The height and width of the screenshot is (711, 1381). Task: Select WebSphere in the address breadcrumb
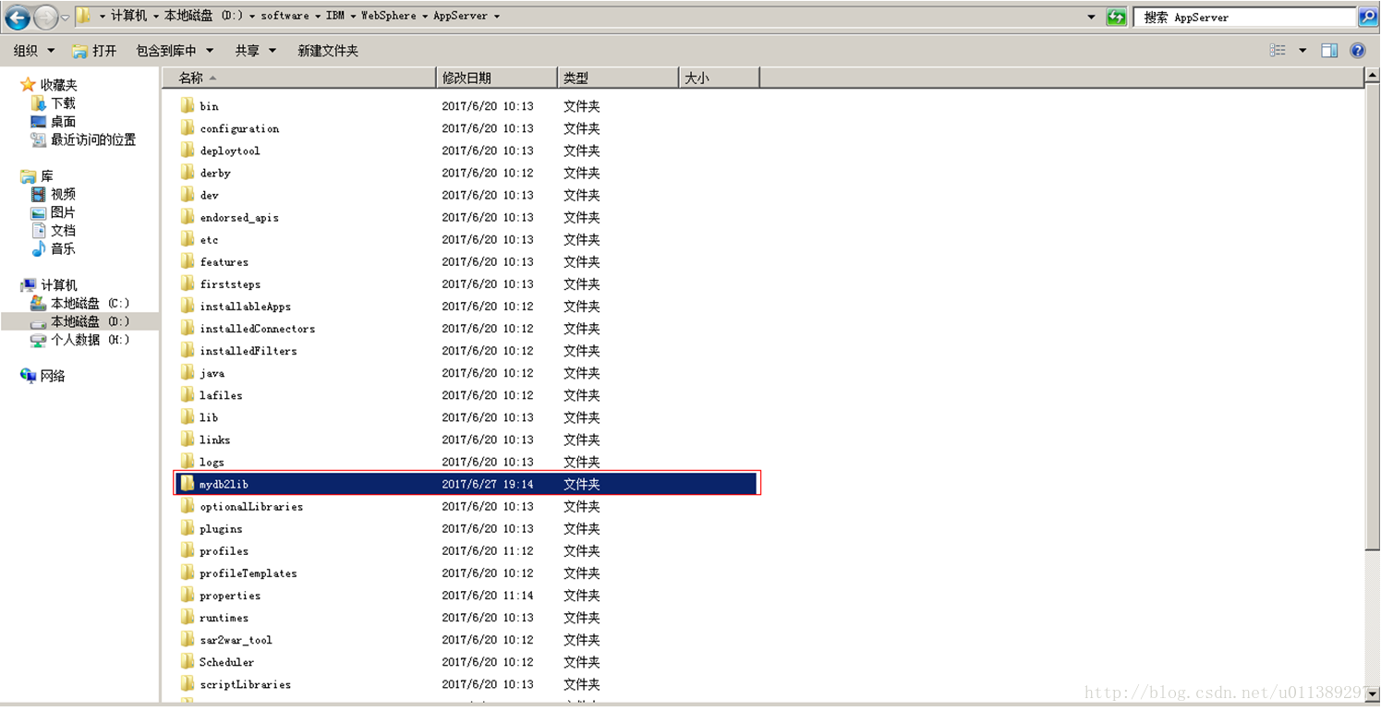[388, 16]
